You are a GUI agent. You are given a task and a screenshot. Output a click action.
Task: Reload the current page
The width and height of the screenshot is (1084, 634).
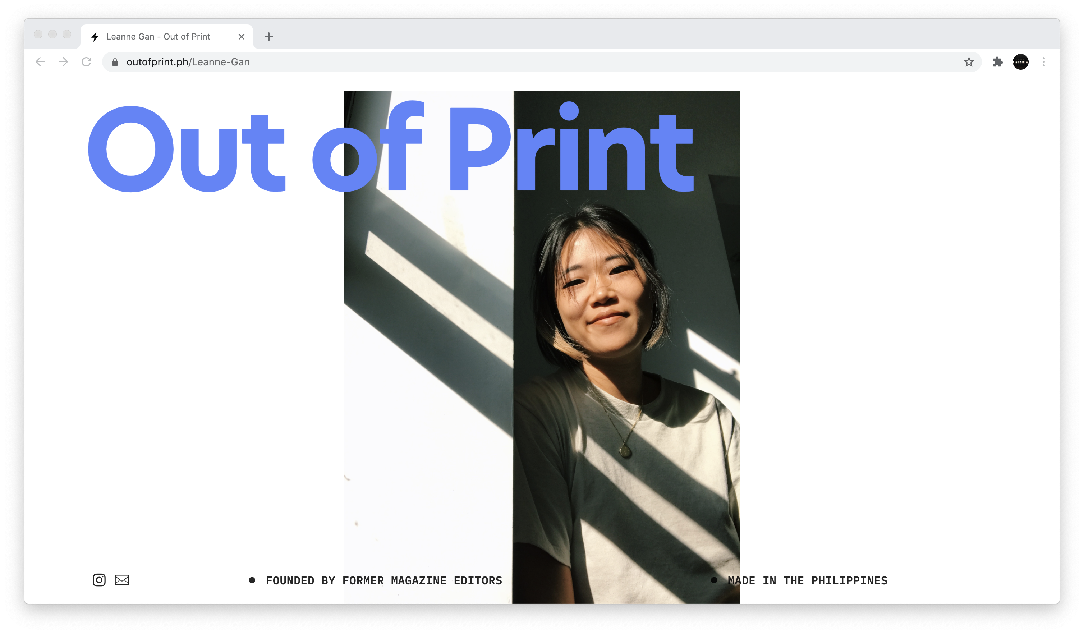[x=87, y=62]
